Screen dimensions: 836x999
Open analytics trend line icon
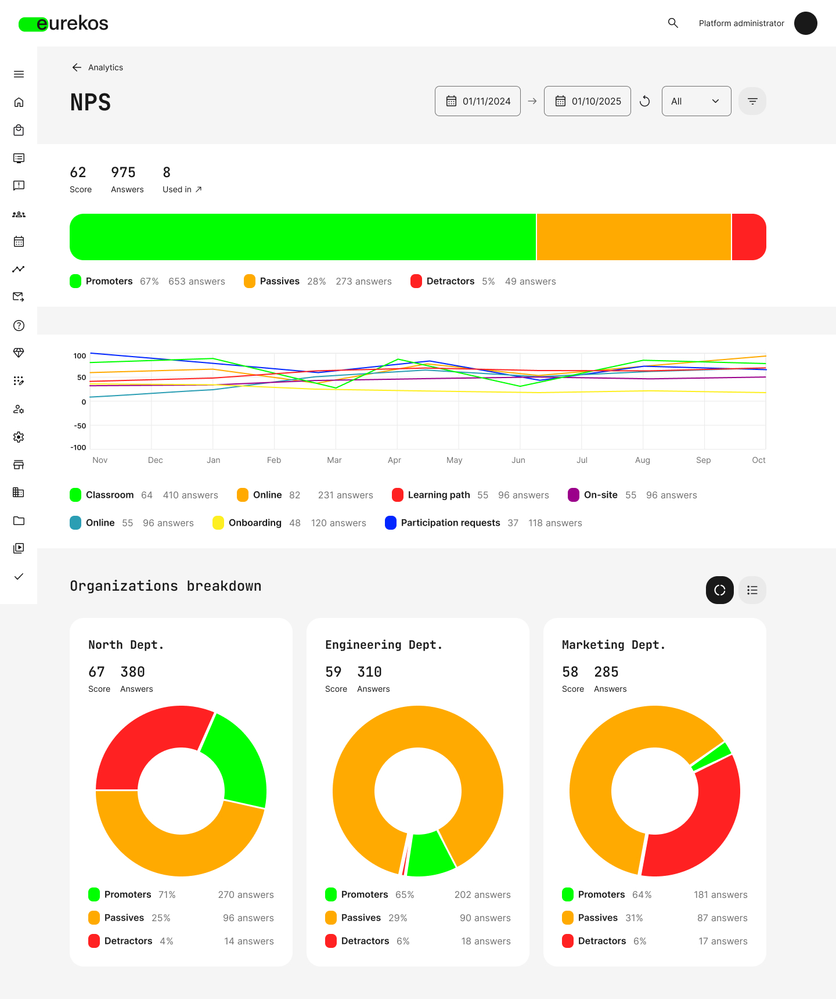[19, 269]
